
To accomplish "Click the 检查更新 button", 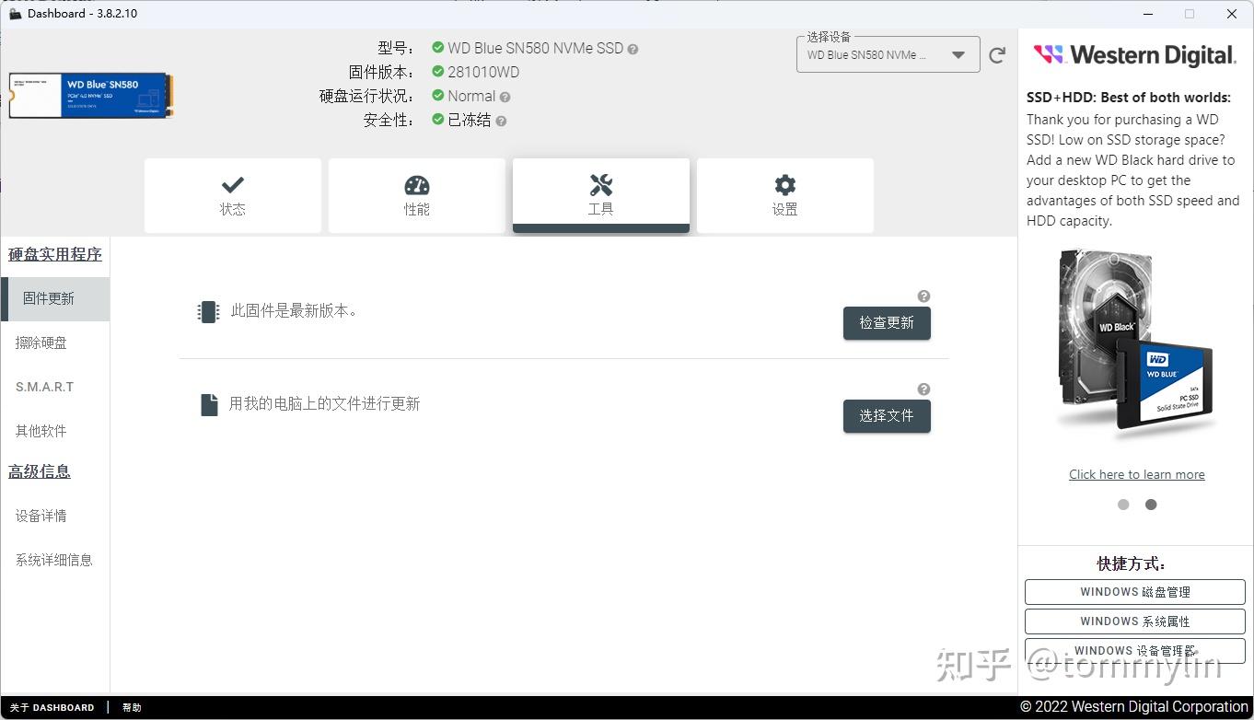I will pyautogui.click(x=887, y=323).
